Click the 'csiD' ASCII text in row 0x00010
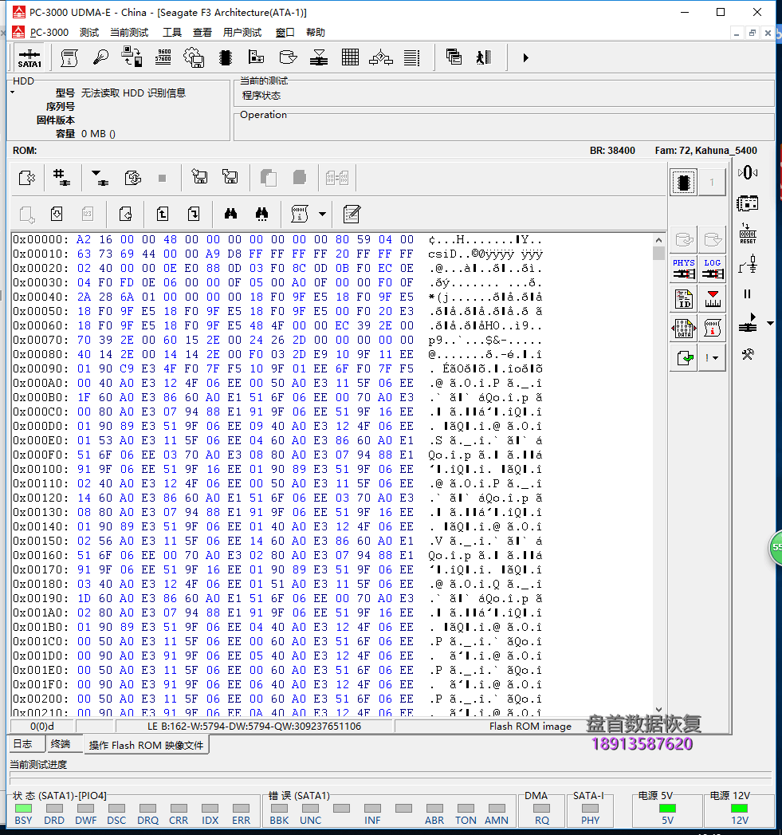This screenshot has width=782, height=835. [443, 254]
